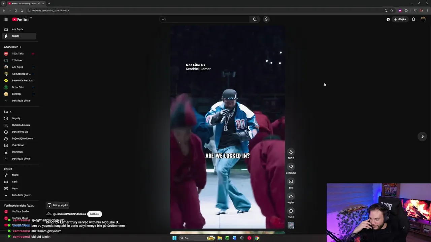Go to the YouTube Premium home logo
Viewport: 431px width, 242px height.
22,19
